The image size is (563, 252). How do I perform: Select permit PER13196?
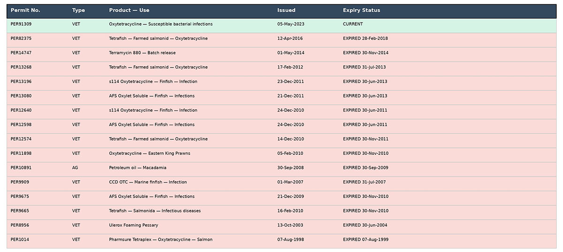click(21, 82)
